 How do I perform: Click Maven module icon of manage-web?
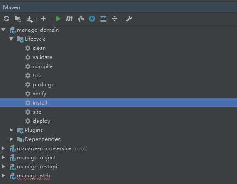point(13,176)
